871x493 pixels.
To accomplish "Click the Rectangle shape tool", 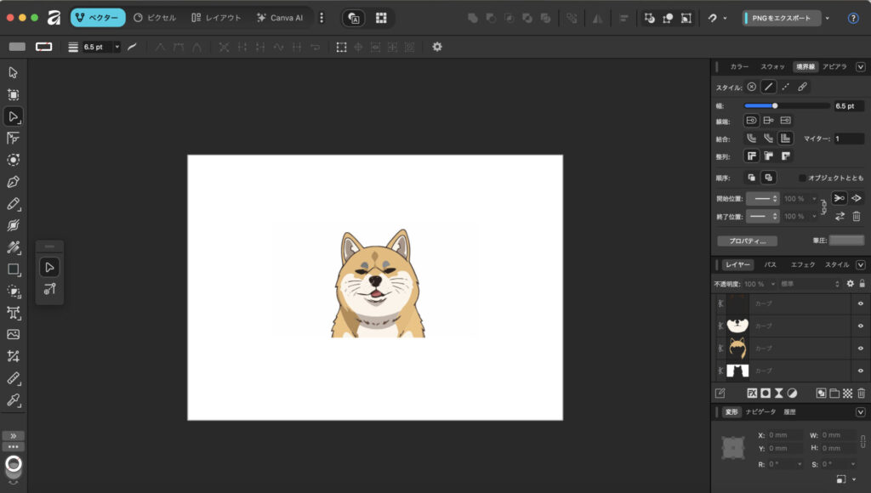I will coord(14,269).
